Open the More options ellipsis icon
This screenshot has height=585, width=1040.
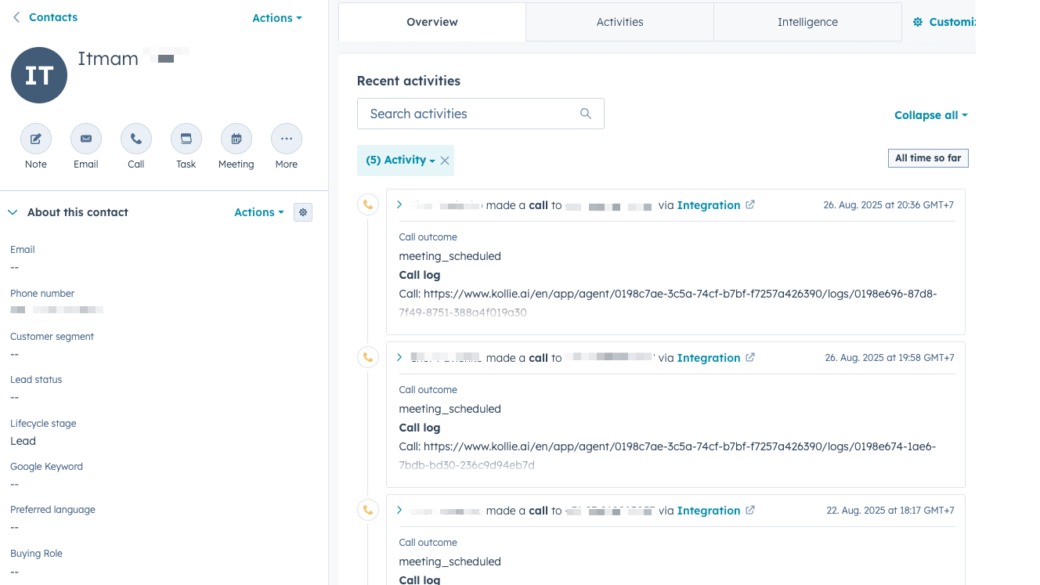[x=287, y=139]
